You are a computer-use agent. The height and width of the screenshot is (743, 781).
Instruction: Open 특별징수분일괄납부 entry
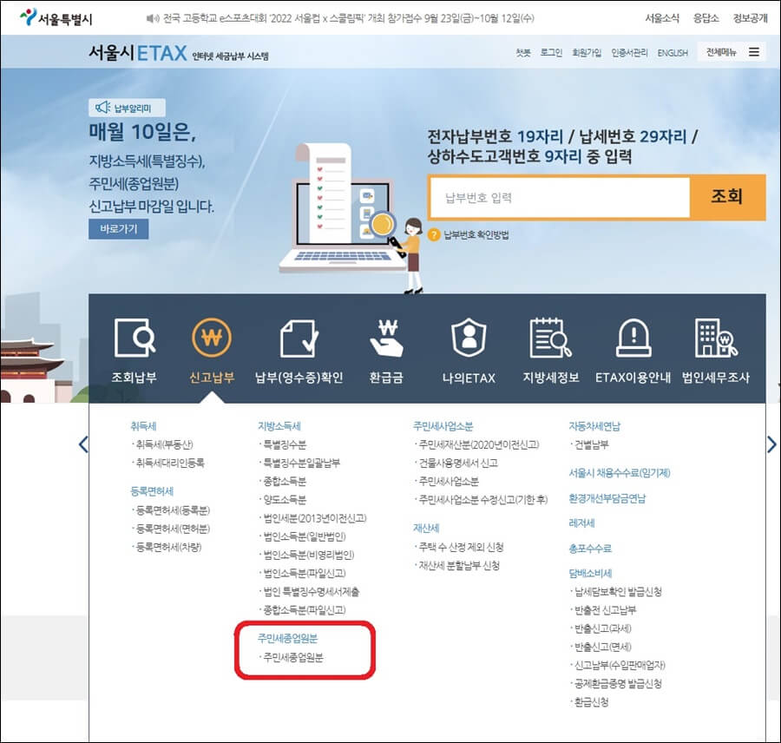click(301, 463)
